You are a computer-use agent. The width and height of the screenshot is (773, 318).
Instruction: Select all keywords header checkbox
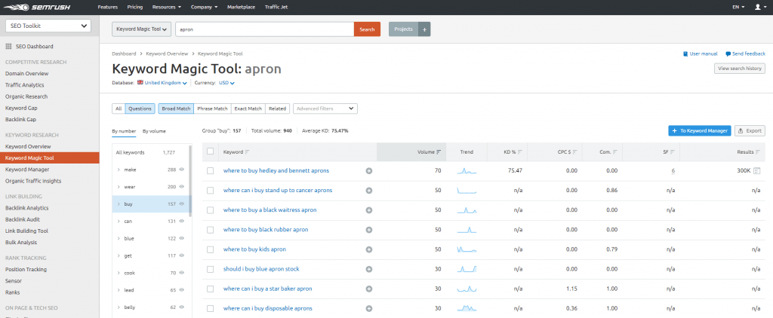[211, 151]
